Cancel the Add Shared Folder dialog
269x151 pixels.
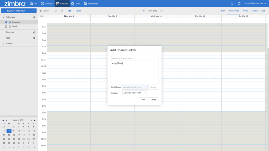pyautogui.click(x=153, y=100)
